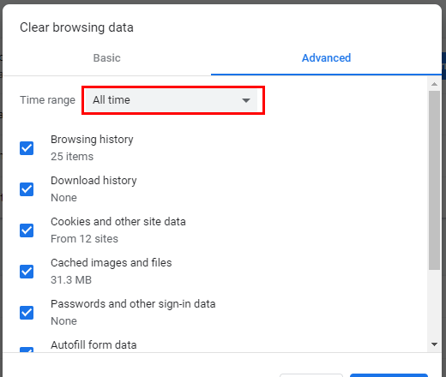Click the scrollbar up arrow
This screenshot has width=446, height=377.
coord(434,84)
